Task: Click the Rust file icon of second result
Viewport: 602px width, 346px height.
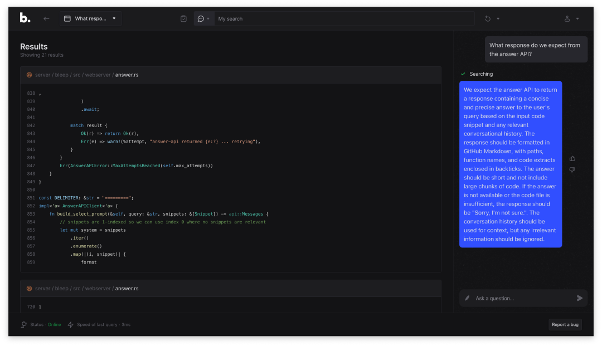Action: [29, 289]
